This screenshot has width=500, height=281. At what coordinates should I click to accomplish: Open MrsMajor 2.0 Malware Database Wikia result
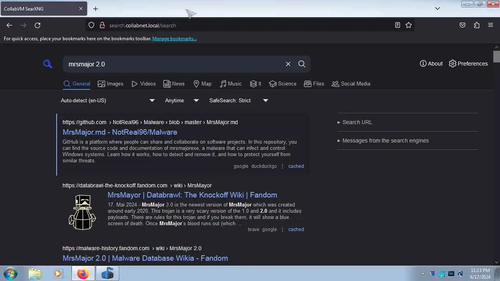coord(145,258)
